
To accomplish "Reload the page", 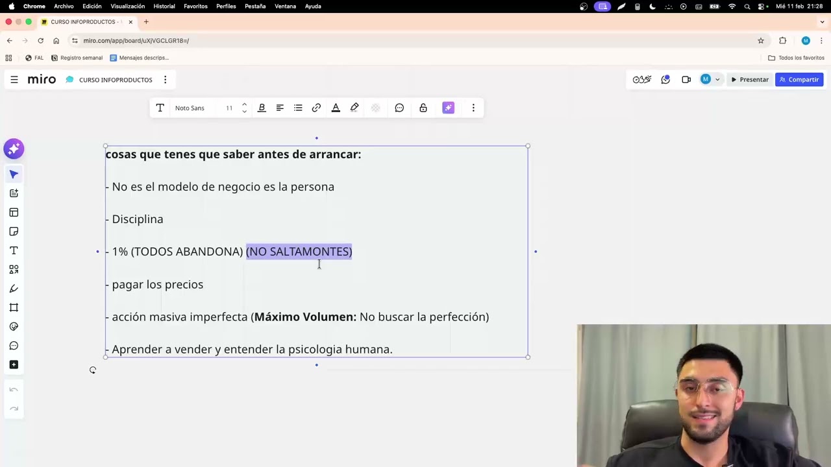I will point(40,40).
